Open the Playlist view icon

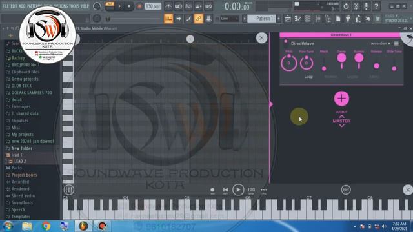point(288,19)
